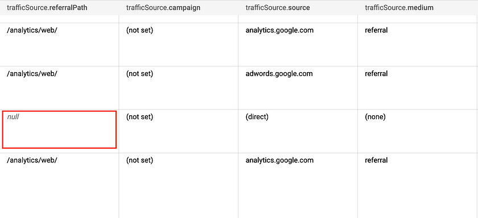Image resolution: width=478 pixels, height=218 pixels.
Task: Click /analytics/web/ in the first data row
Action: click(32, 31)
